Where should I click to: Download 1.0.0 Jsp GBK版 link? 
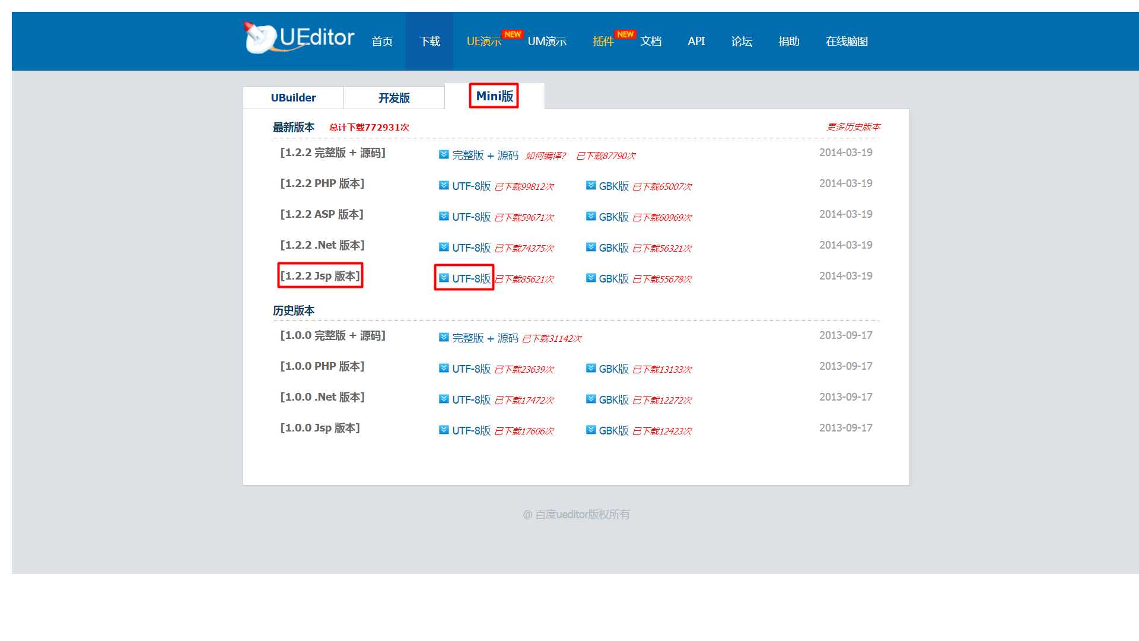click(x=613, y=431)
